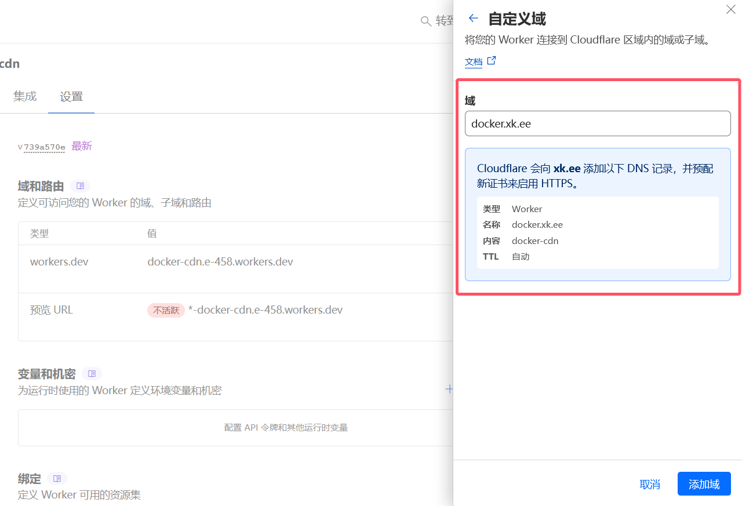The width and height of the screenshot is (742, 506).
Task: Click the docker-cdn 内容 value in DNS record
Action: click(535, 241)
